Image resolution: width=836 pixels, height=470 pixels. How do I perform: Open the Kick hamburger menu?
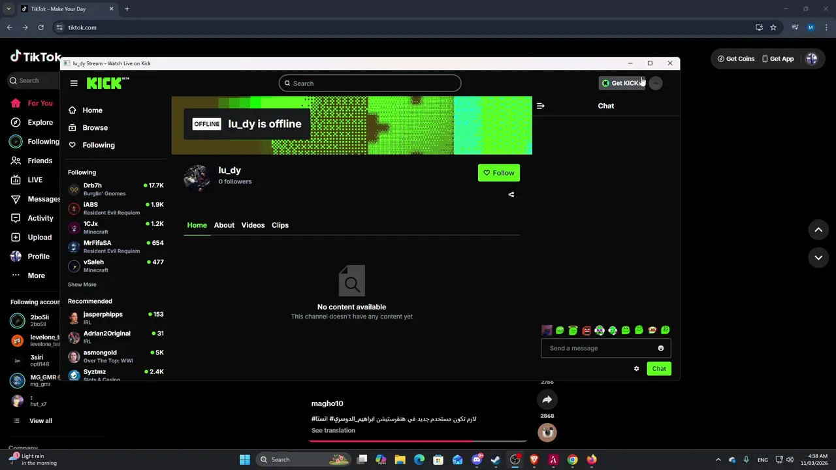(74, 83)
